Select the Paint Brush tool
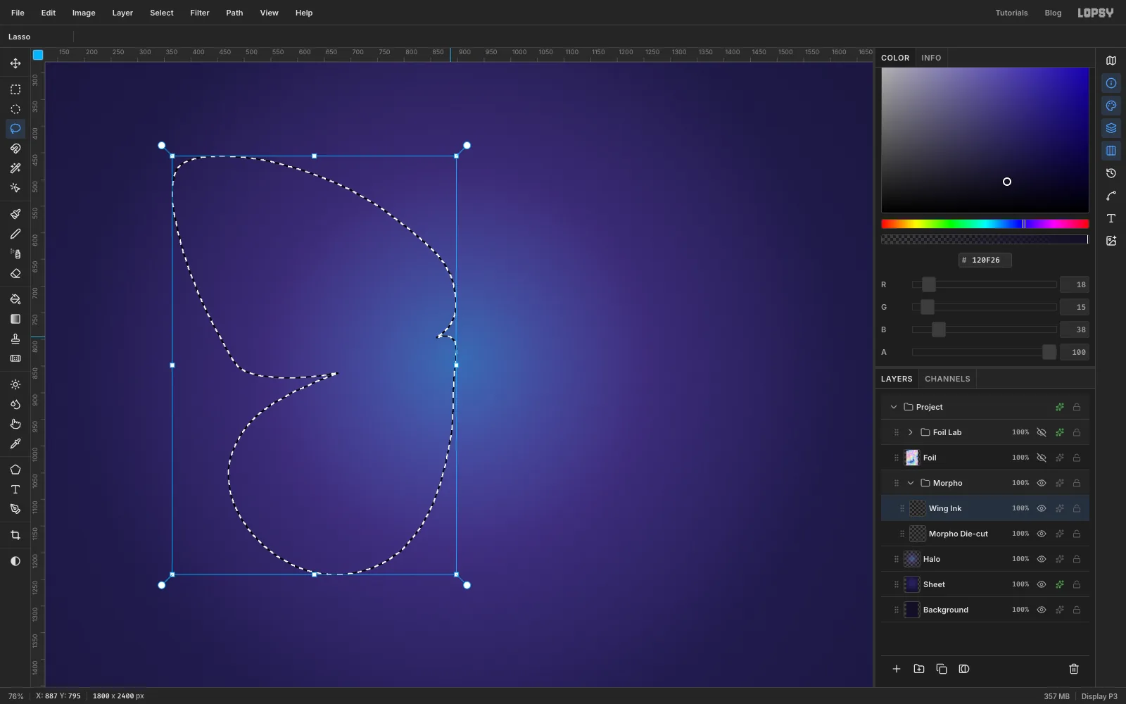 [15, 214]
